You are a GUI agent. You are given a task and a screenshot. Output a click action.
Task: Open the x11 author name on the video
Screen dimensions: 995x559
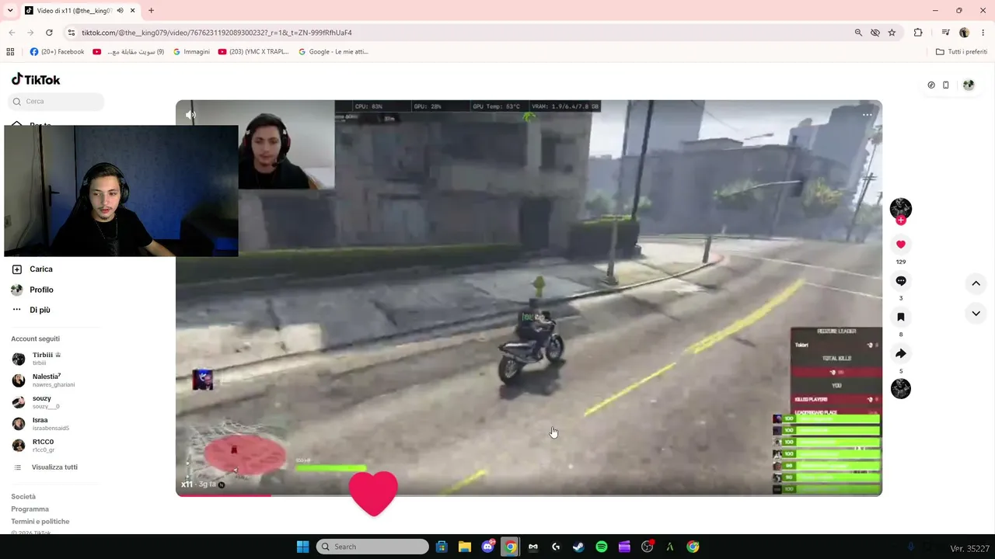tap(187, 484)
